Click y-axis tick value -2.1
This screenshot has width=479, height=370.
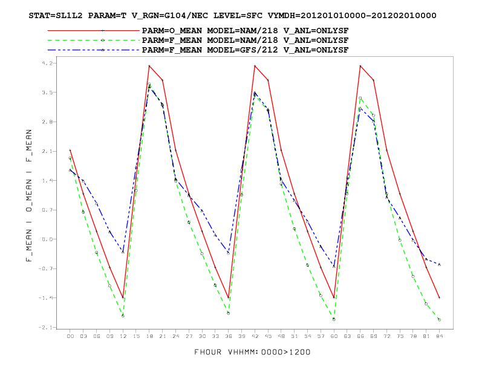(x=45, y=327)
